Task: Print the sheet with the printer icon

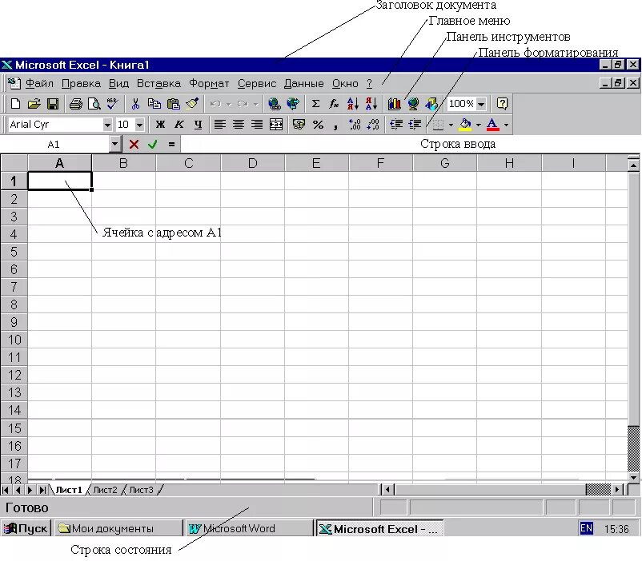Action: tap(76, 104)
